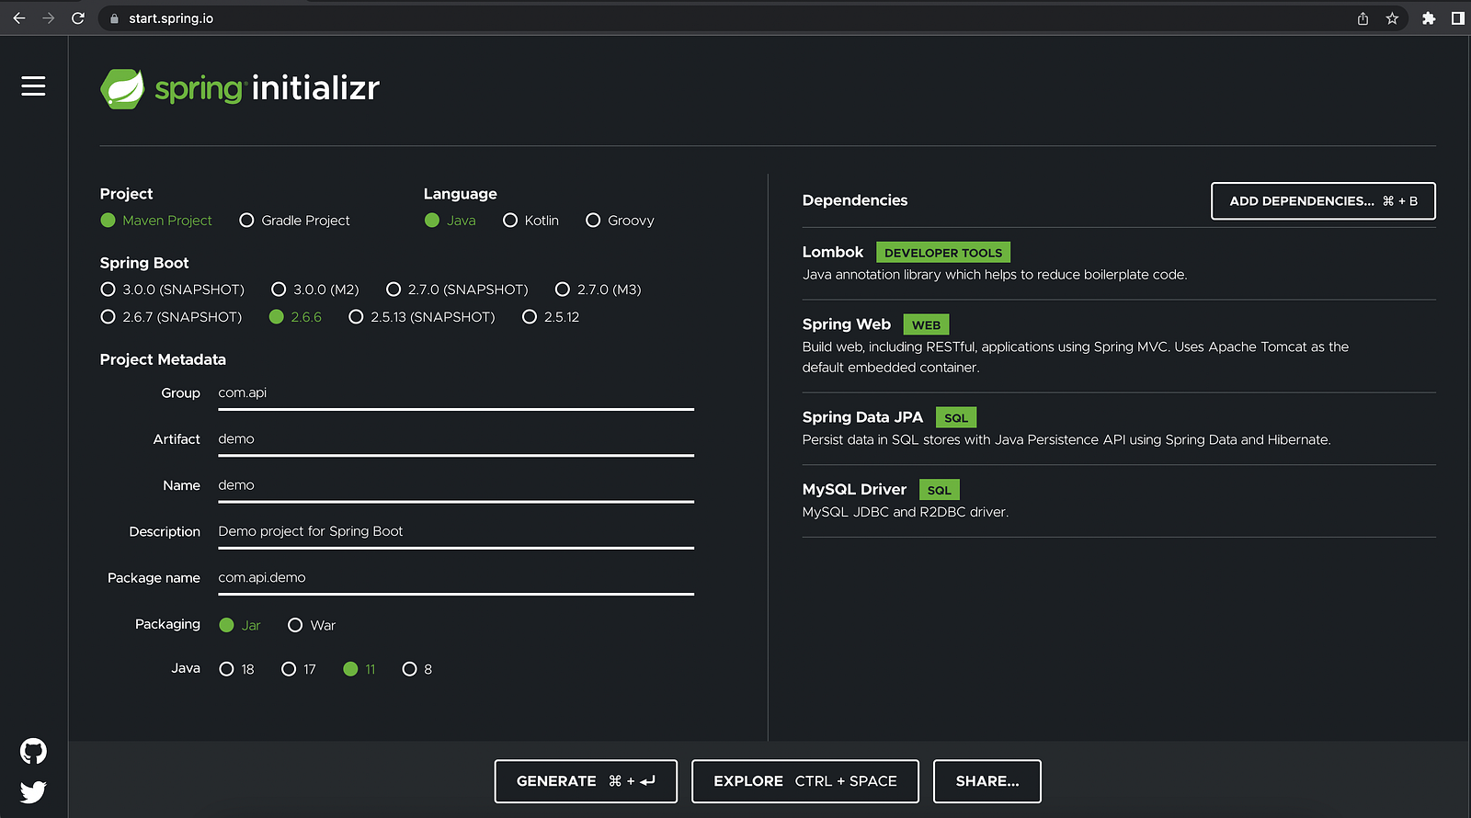Select Spring Boot 2.5.12

551,317
